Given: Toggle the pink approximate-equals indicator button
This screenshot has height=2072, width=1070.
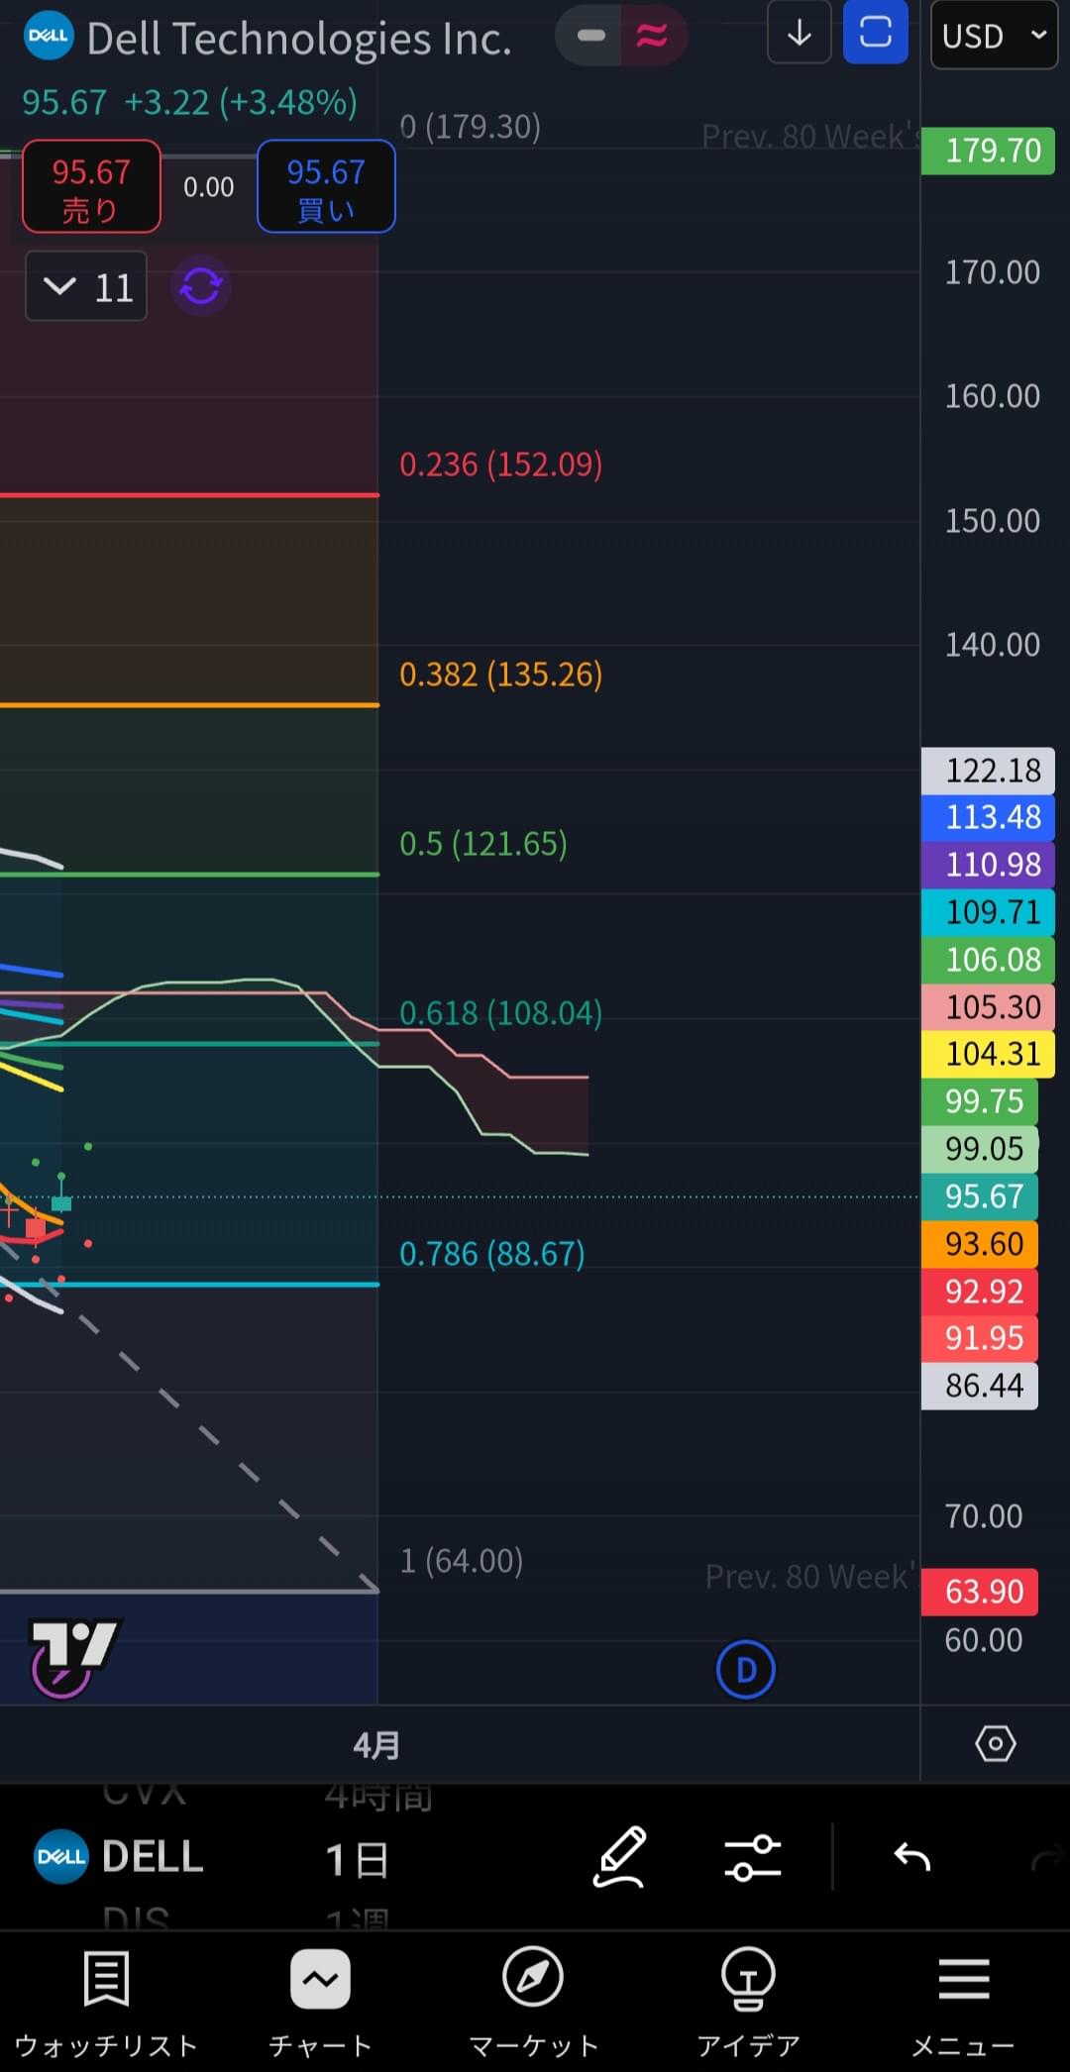Looking at the screenshot, I should click(653, 37).
